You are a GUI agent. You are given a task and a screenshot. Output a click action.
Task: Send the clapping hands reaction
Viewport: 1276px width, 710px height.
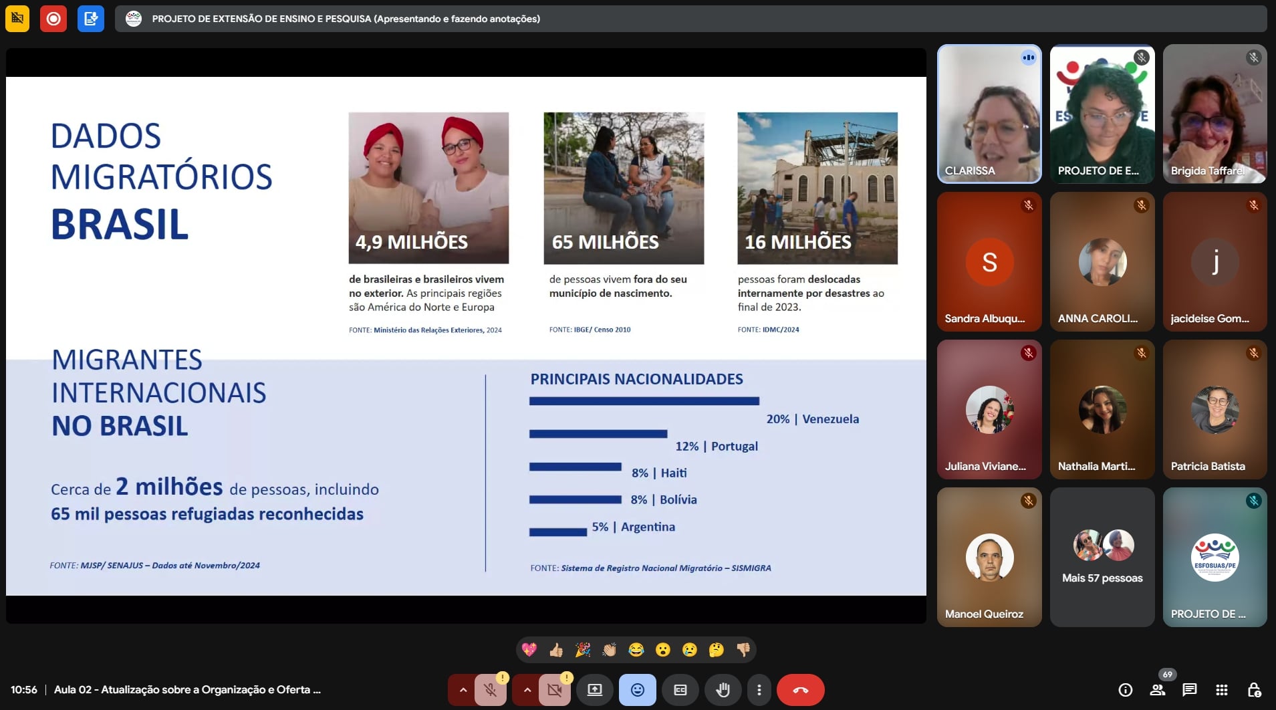click(x=610, y=650)
